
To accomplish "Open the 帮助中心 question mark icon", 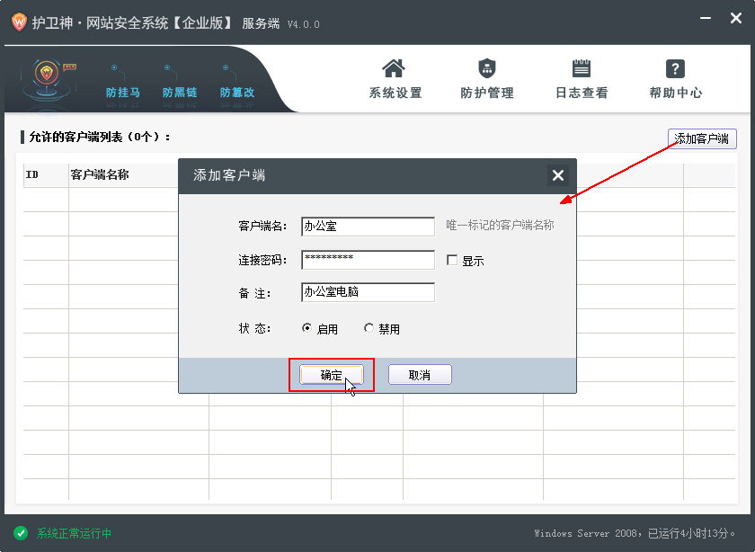I will click(675, 69).
